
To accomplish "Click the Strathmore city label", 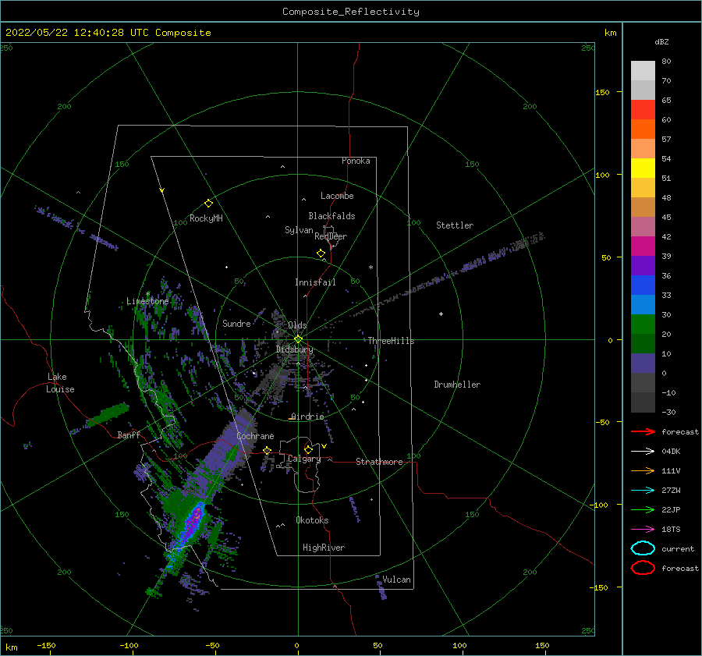I will click(379, 462).
